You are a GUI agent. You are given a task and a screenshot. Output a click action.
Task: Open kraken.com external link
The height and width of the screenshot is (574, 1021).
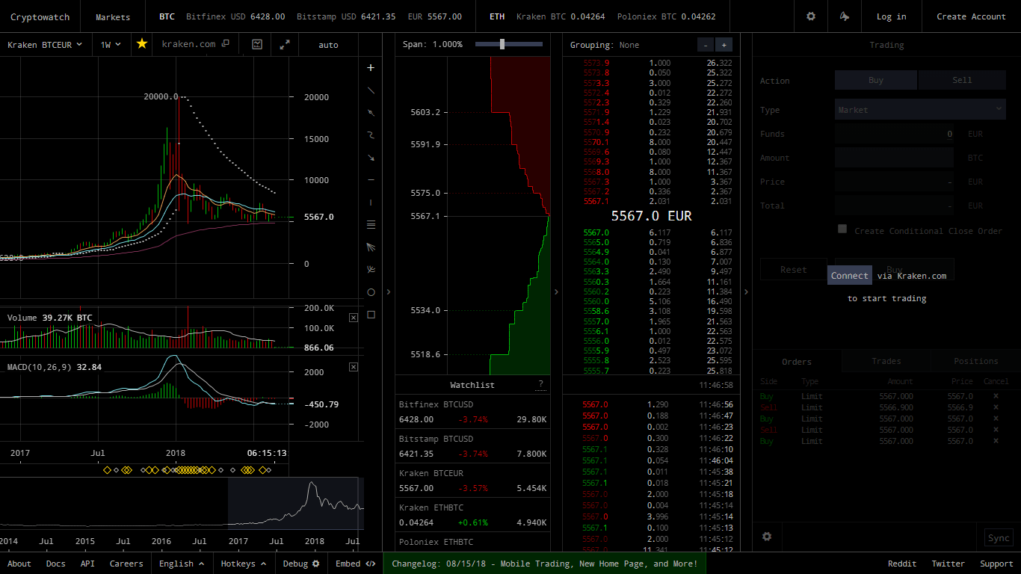[x=195, y=44]
